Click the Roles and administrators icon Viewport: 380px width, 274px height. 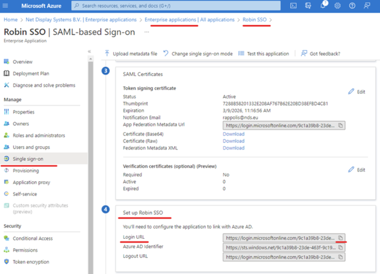pyautogui.click(x=7, y=135)
